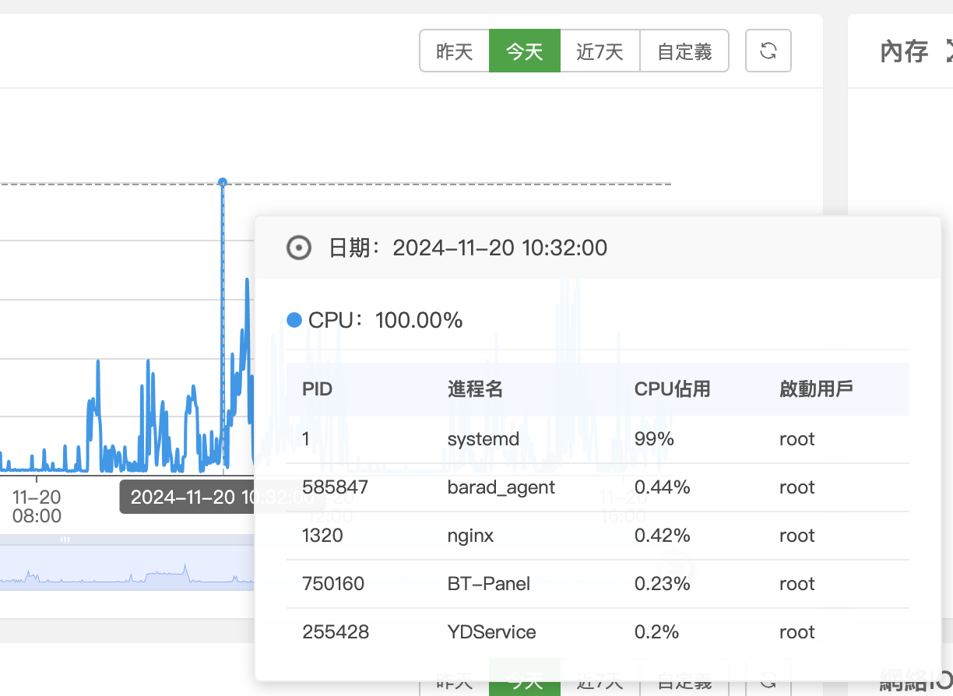The width and height of the screenshot is (953, 696).
Task: Click PID 585847 cell
Action: click(x=335, y=487)
